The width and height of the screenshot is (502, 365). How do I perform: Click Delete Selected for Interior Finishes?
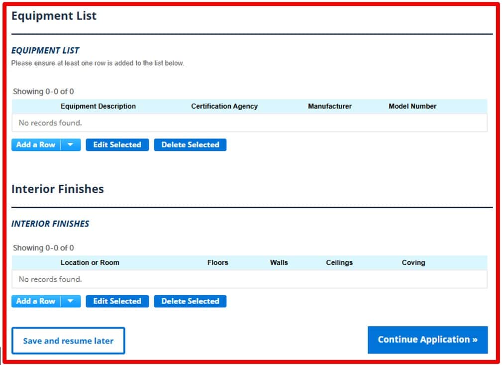(190, 301)
